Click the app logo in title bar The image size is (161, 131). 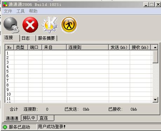click(x=5, y=5)
